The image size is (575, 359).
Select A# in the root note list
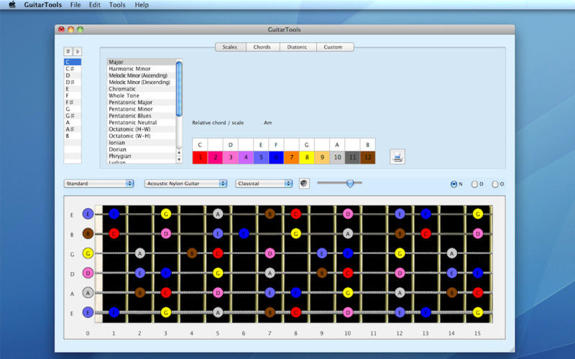73,129
